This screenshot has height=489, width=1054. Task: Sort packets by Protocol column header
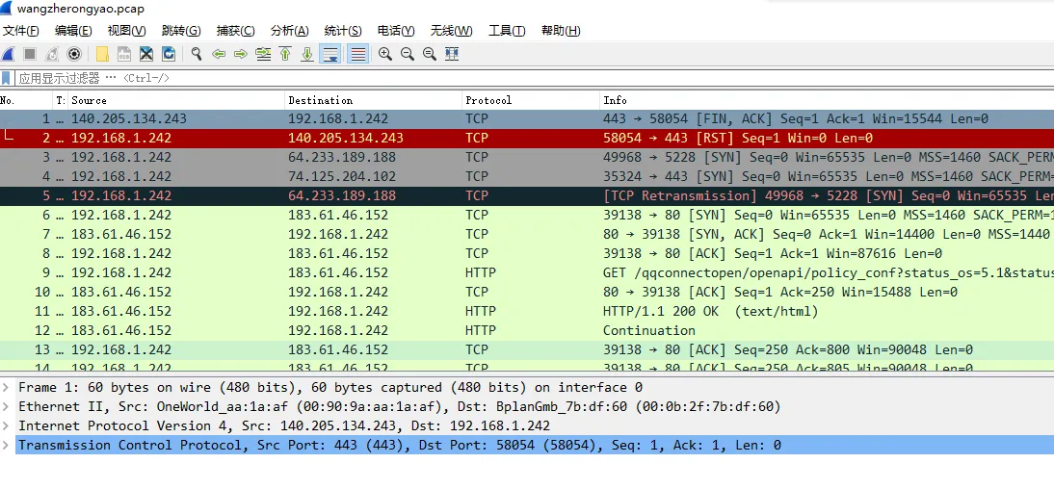pyautogui.click(x=530, y=100)
